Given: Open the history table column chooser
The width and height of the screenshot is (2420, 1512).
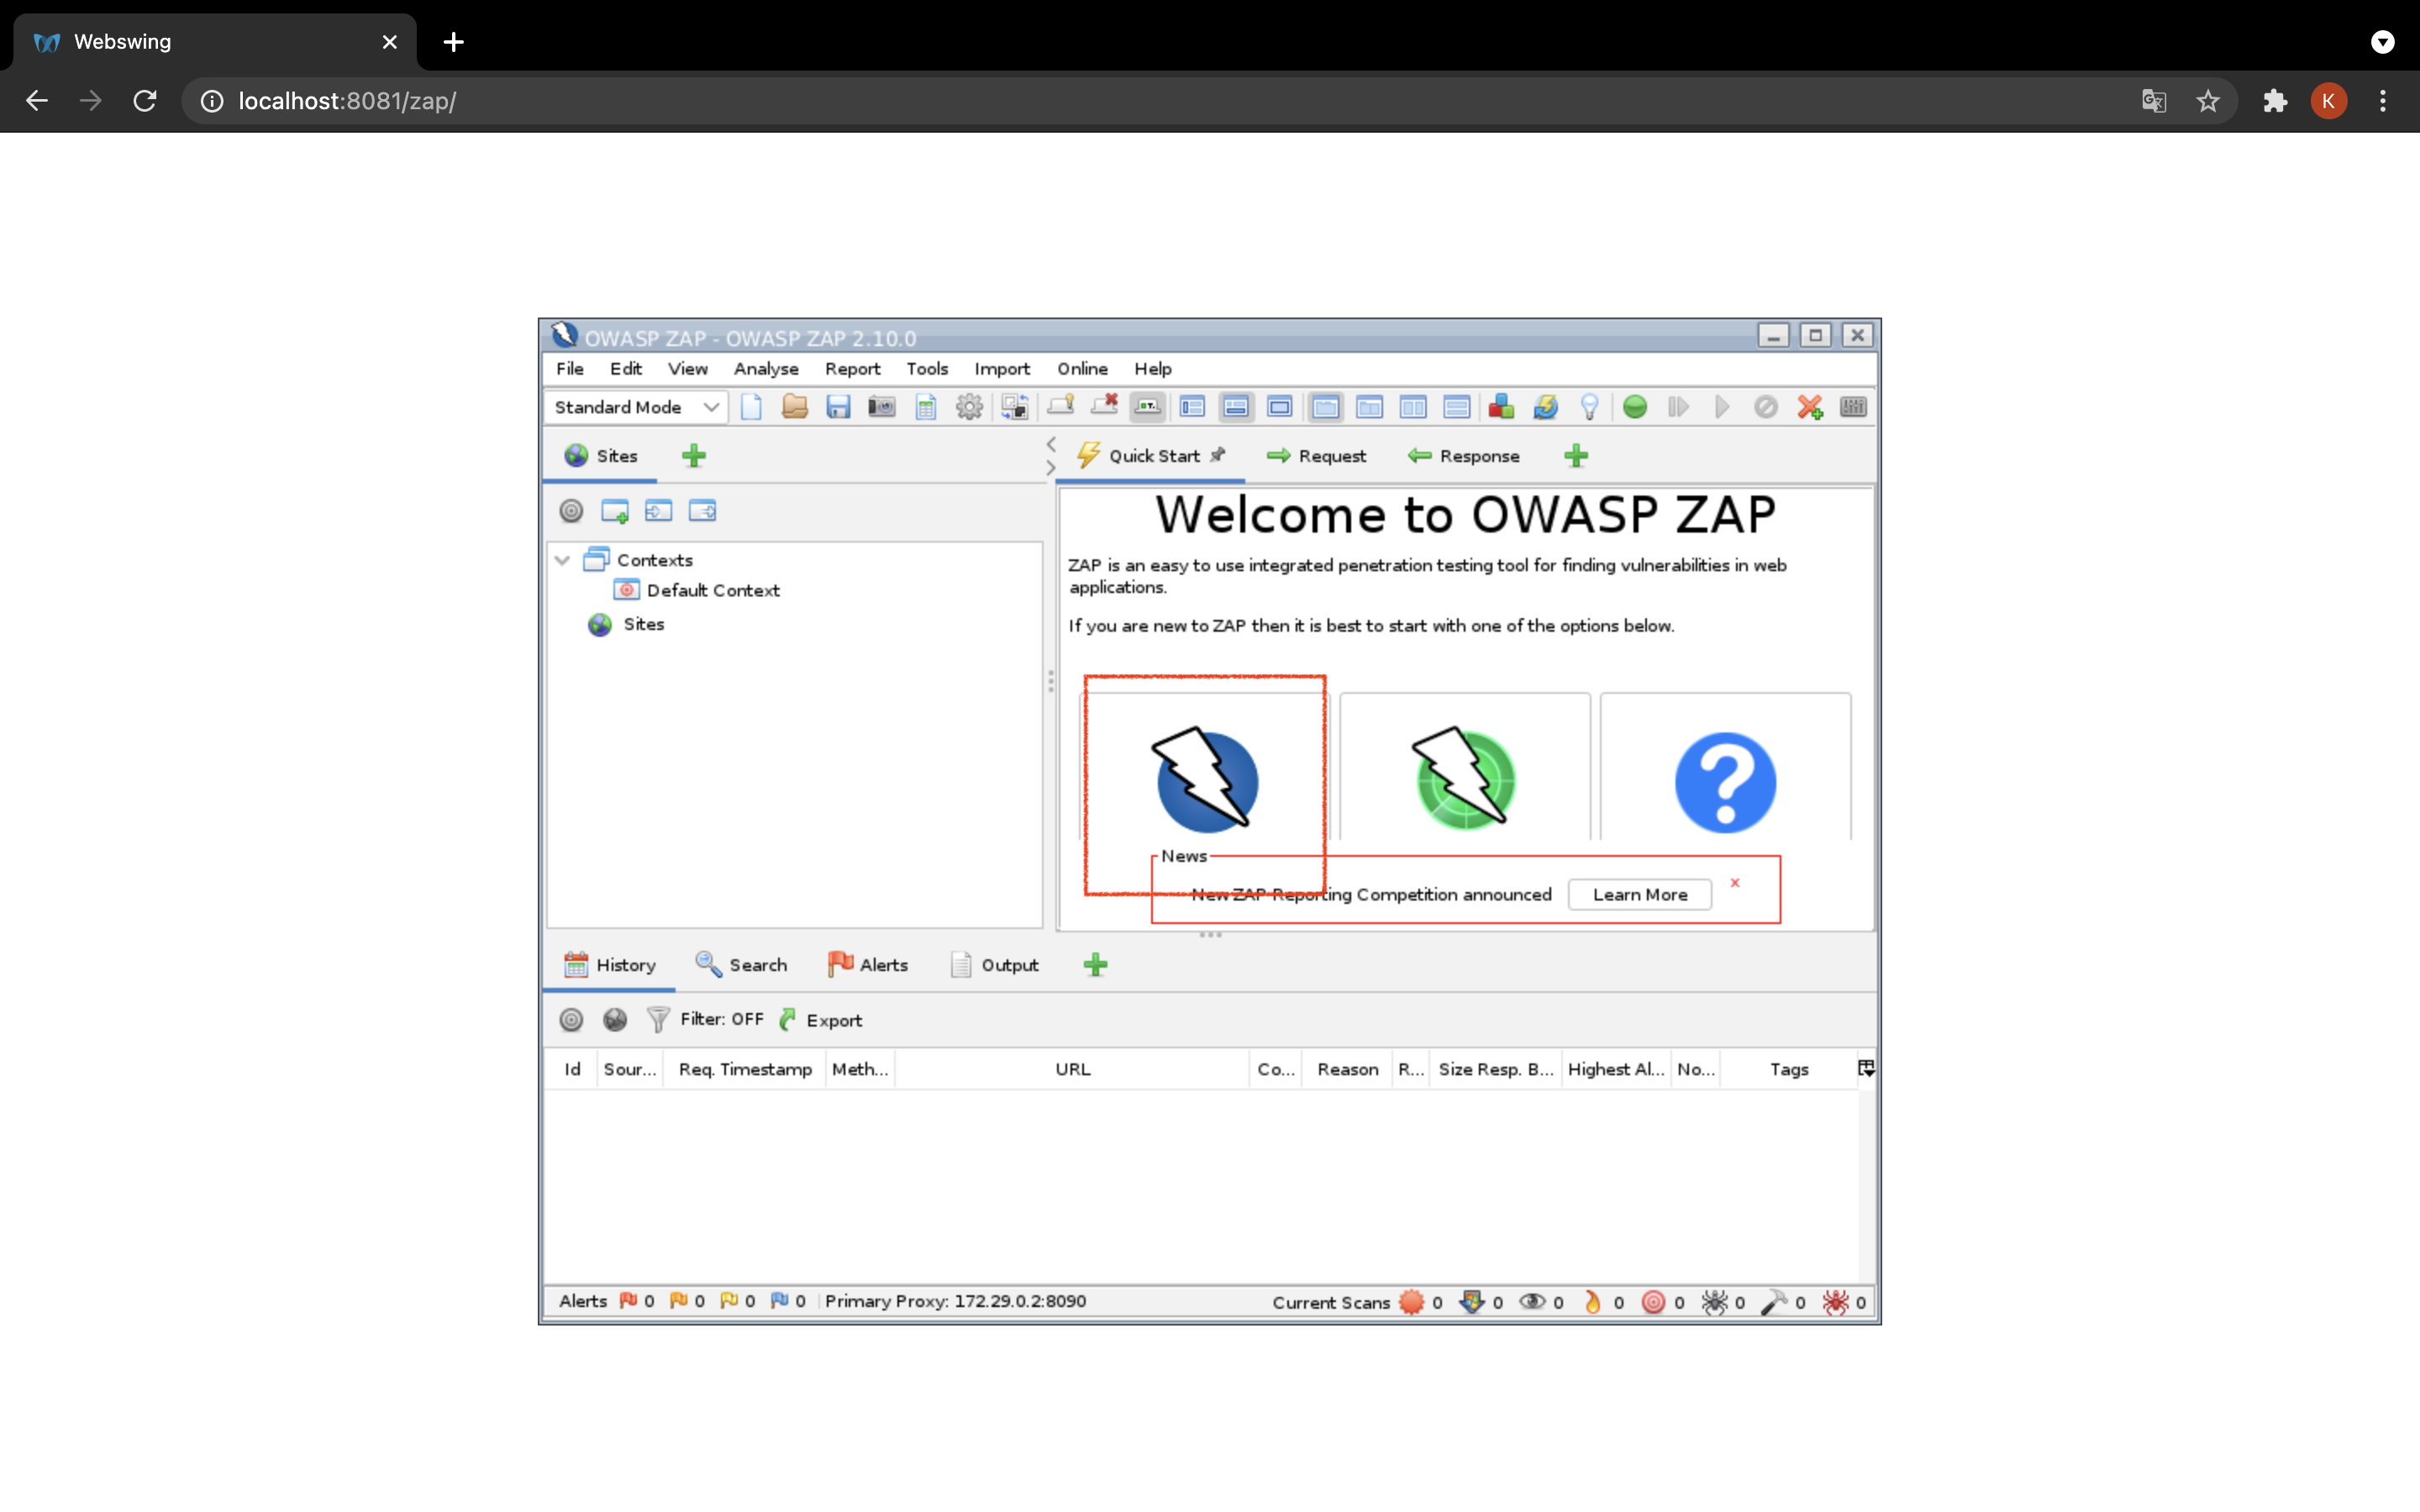Looking at the screenshot, I should pos(1865,1068).
